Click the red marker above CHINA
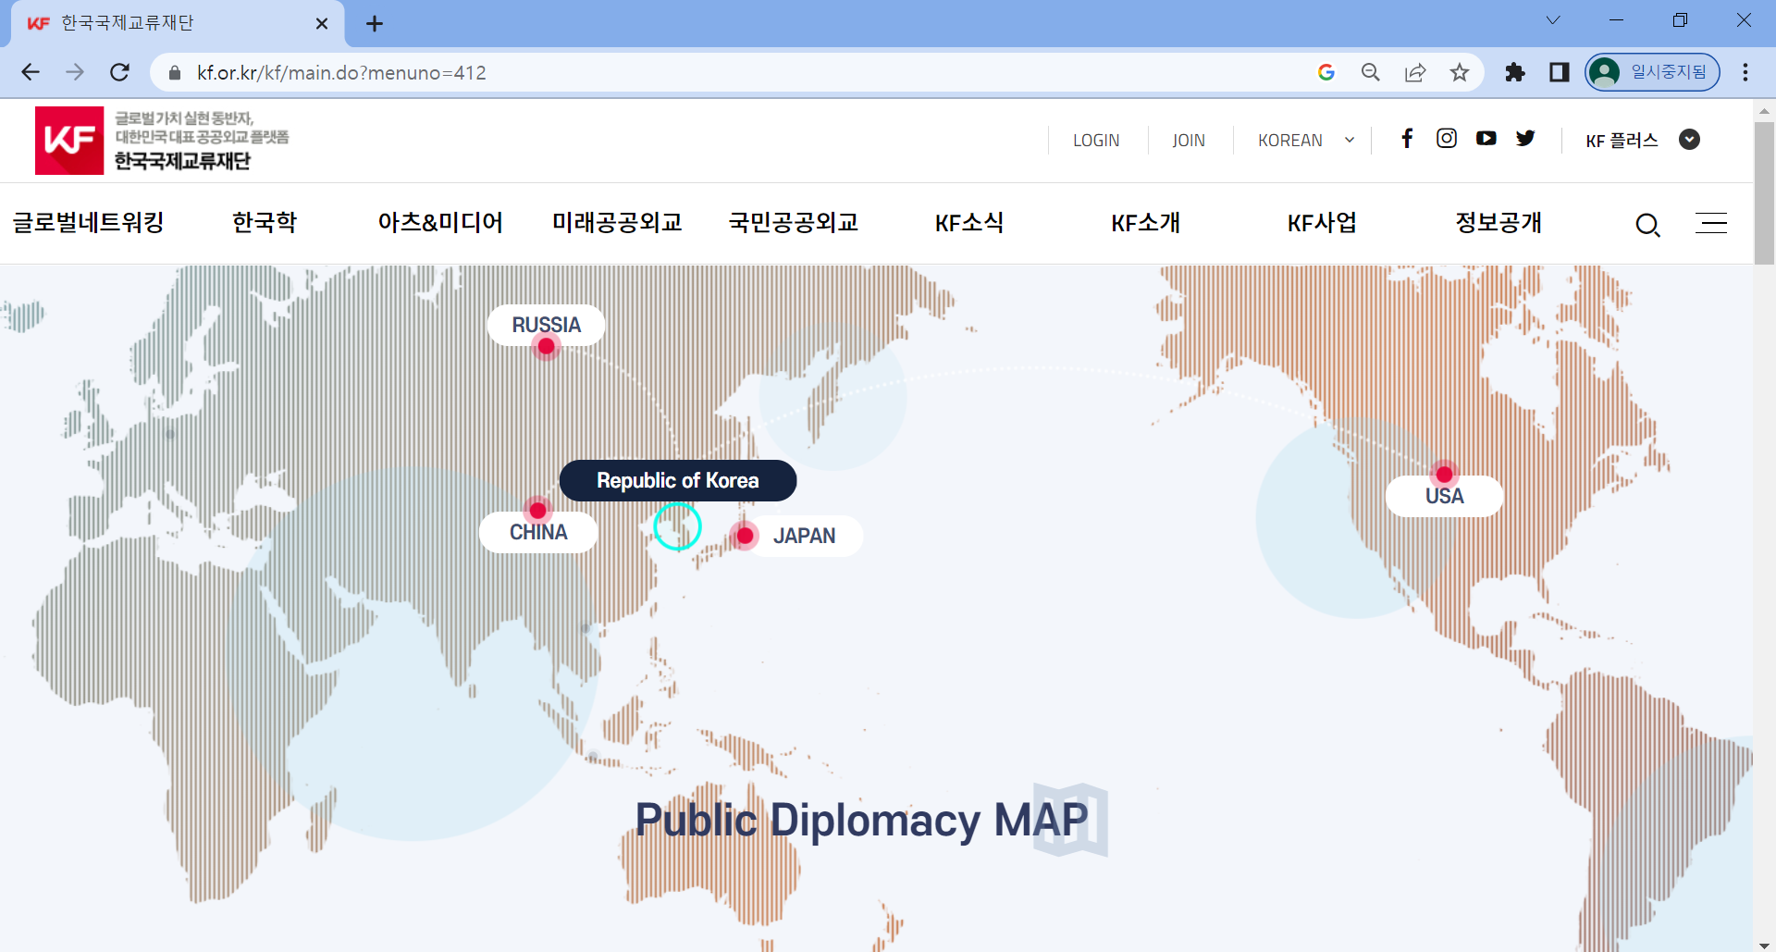Viewport: 1776px width, 952px height. click(x=537, y=510)
